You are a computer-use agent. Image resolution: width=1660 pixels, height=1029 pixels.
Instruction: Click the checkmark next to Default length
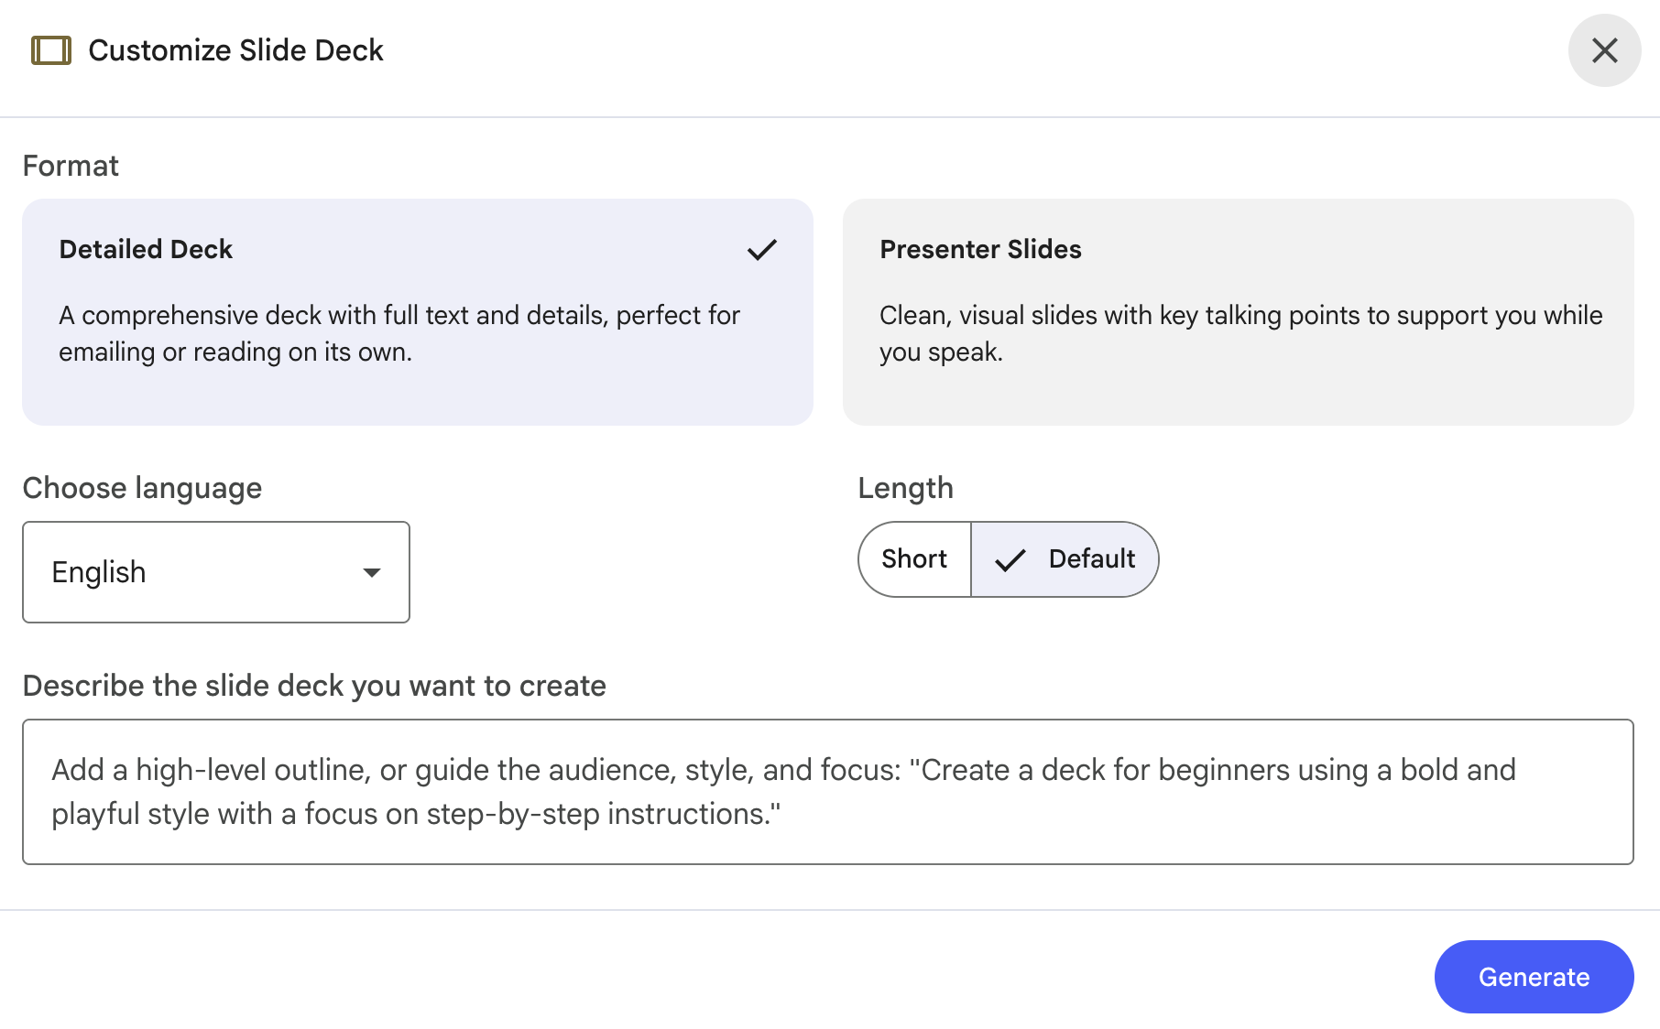(1009, 559)
